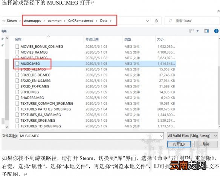
Task: Select file MUSIC.MEG
Action: coord(30,64)
